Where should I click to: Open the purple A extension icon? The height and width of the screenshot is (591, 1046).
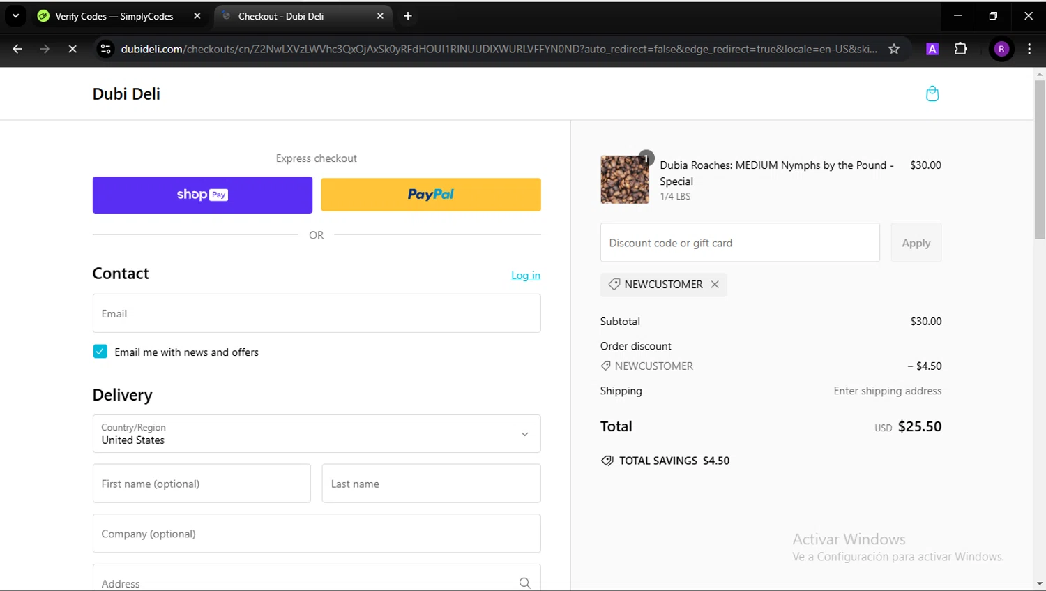932,49
